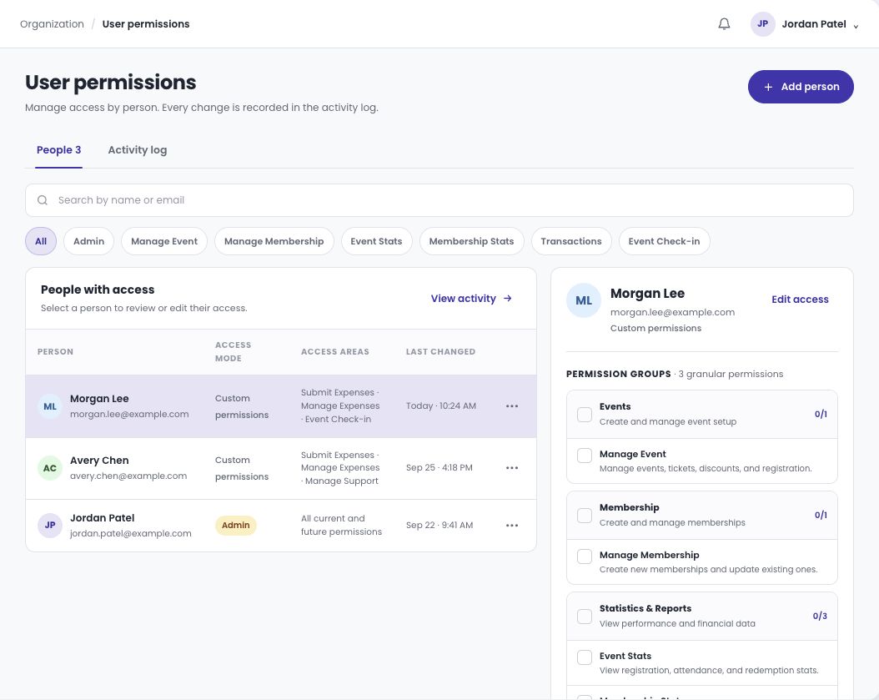Go to Organization breadcrumb
The height and width of the screenshot is (700, 879).
(x=53, y=24)
